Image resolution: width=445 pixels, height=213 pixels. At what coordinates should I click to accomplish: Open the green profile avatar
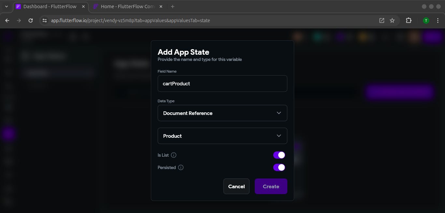tap(426, 21)
